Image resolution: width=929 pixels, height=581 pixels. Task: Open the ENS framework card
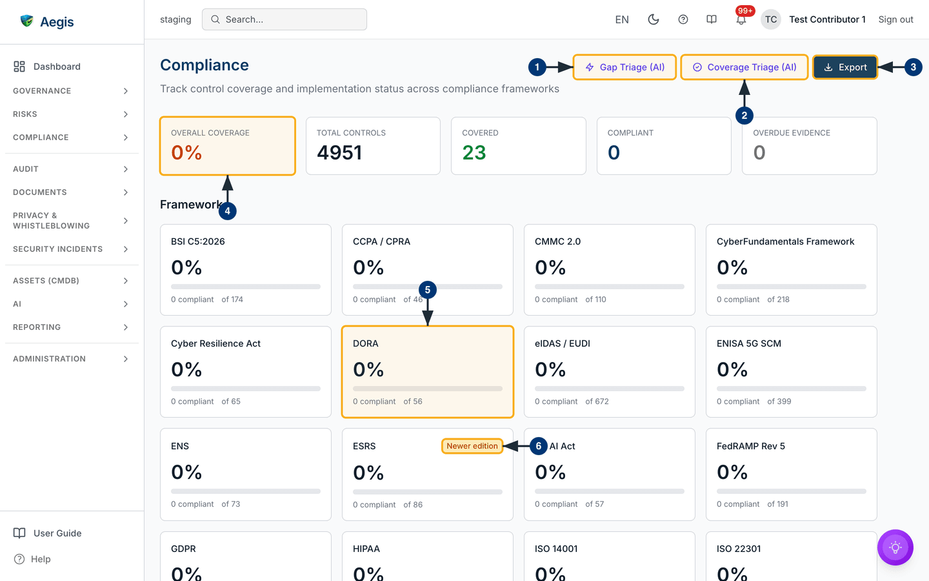pos(246,474)
